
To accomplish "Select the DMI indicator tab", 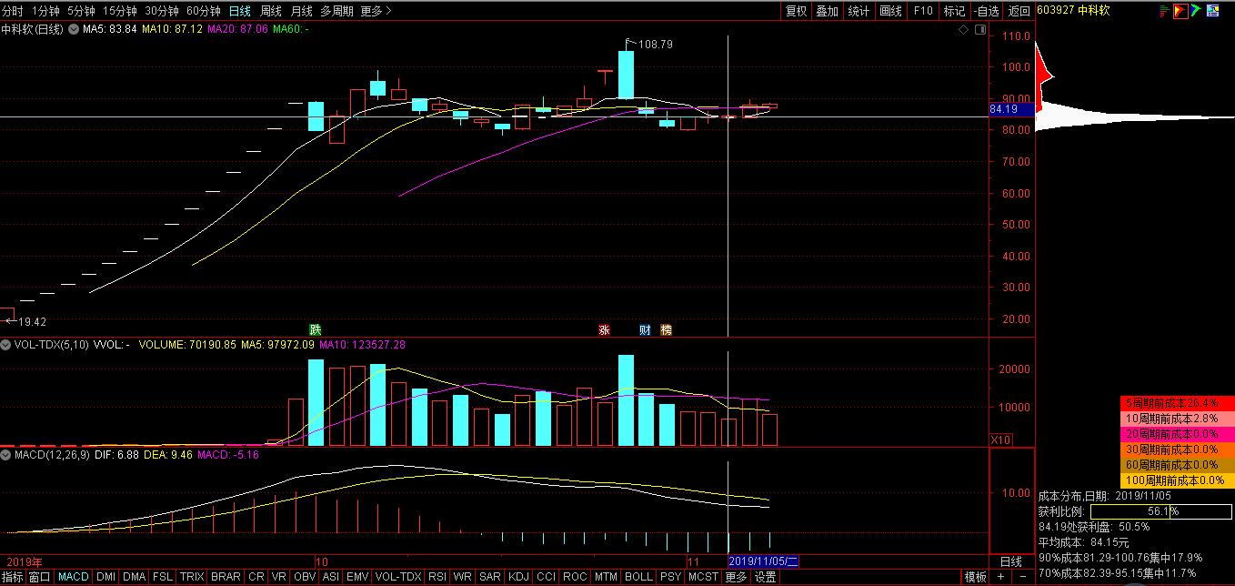I will pos(106,577).
